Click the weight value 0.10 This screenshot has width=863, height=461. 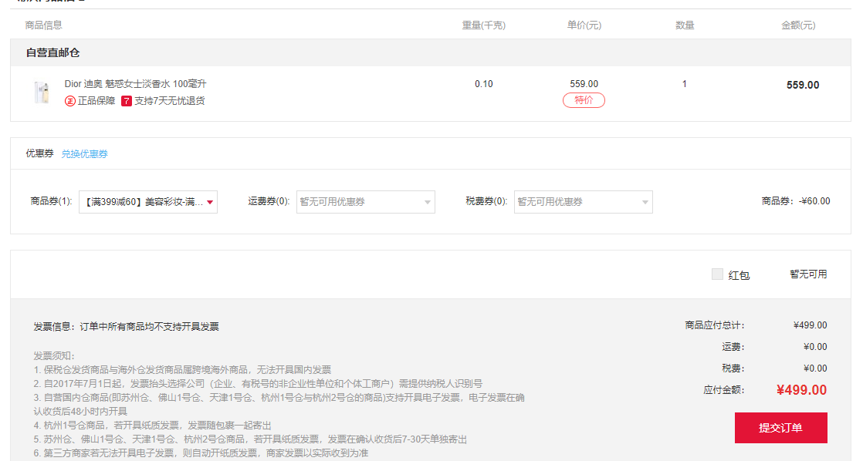click(x=484, y=84)
